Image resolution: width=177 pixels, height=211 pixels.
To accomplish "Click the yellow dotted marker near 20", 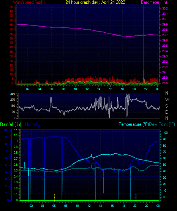I will coord(136,198).
